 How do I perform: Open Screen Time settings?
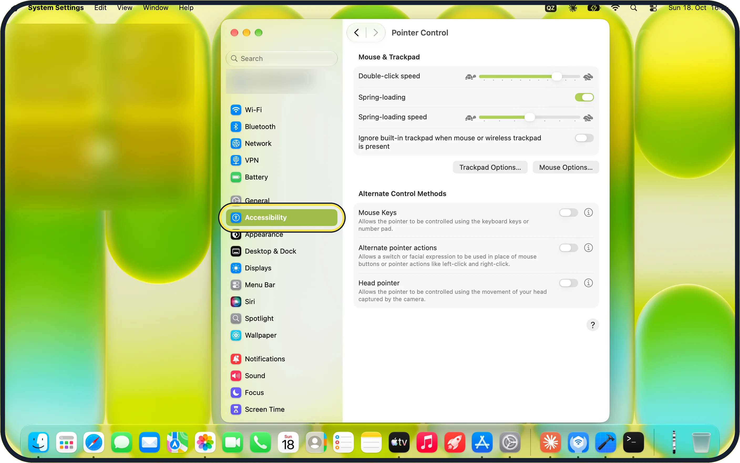281,409
